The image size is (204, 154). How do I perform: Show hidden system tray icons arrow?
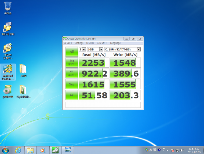point(167,151)
